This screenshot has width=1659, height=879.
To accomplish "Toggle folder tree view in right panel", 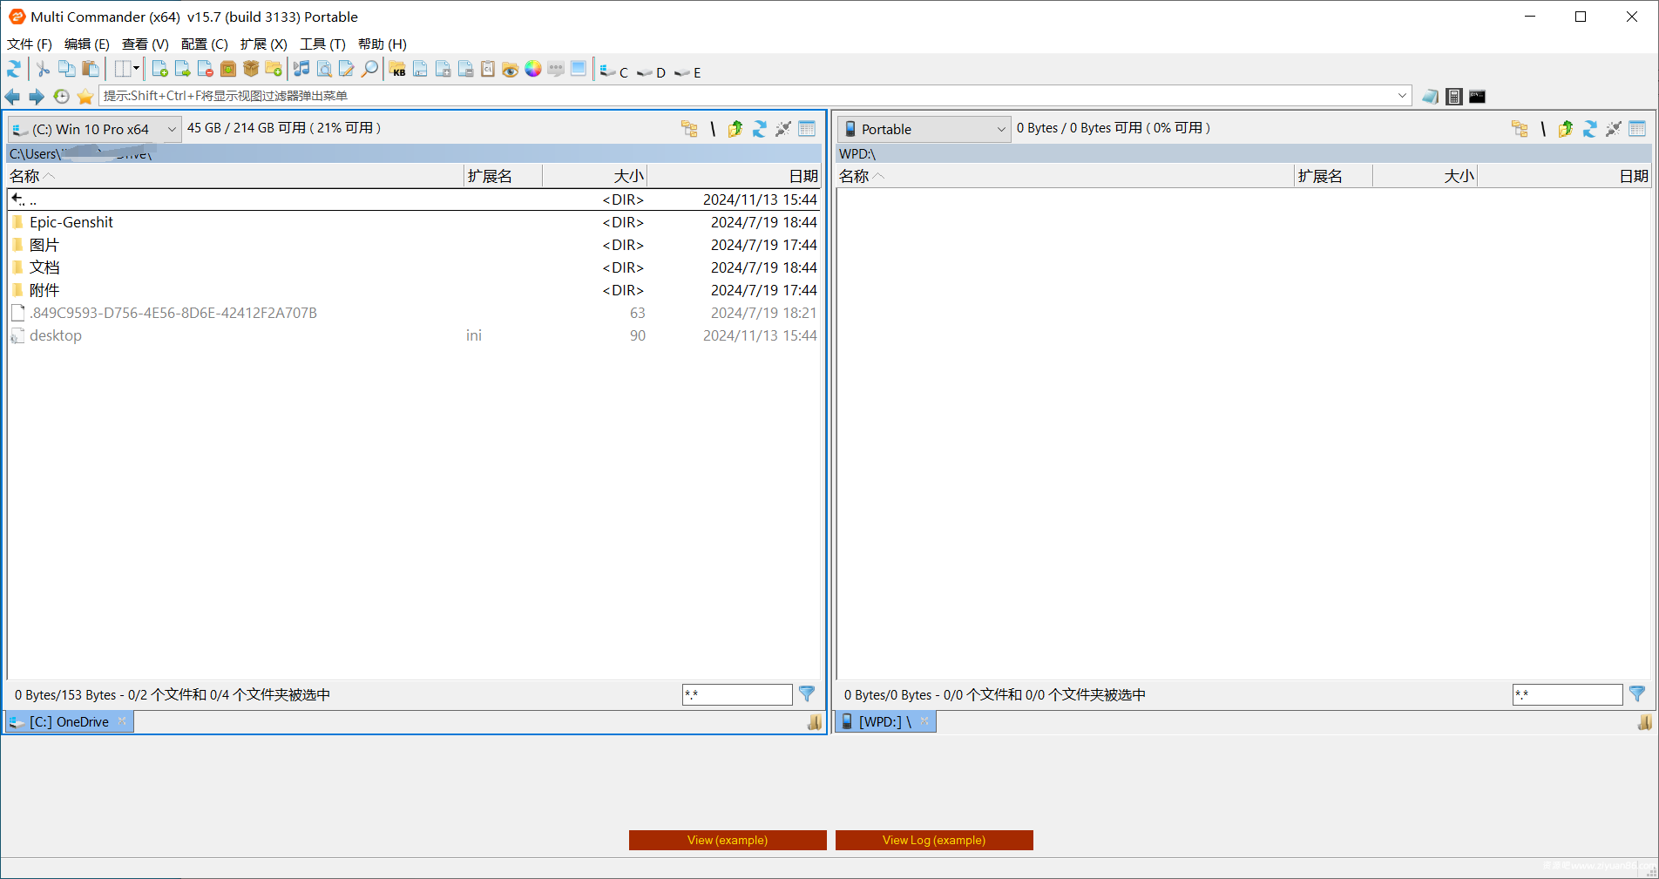I will tap(1520, 129).
